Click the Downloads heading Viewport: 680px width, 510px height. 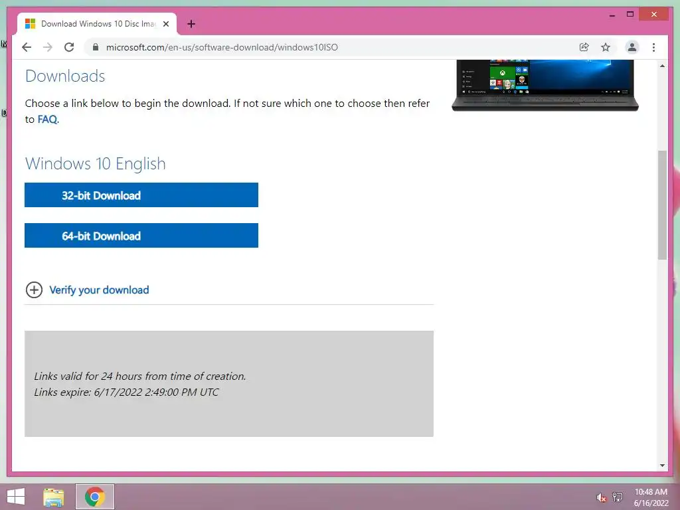pos(65,76)
